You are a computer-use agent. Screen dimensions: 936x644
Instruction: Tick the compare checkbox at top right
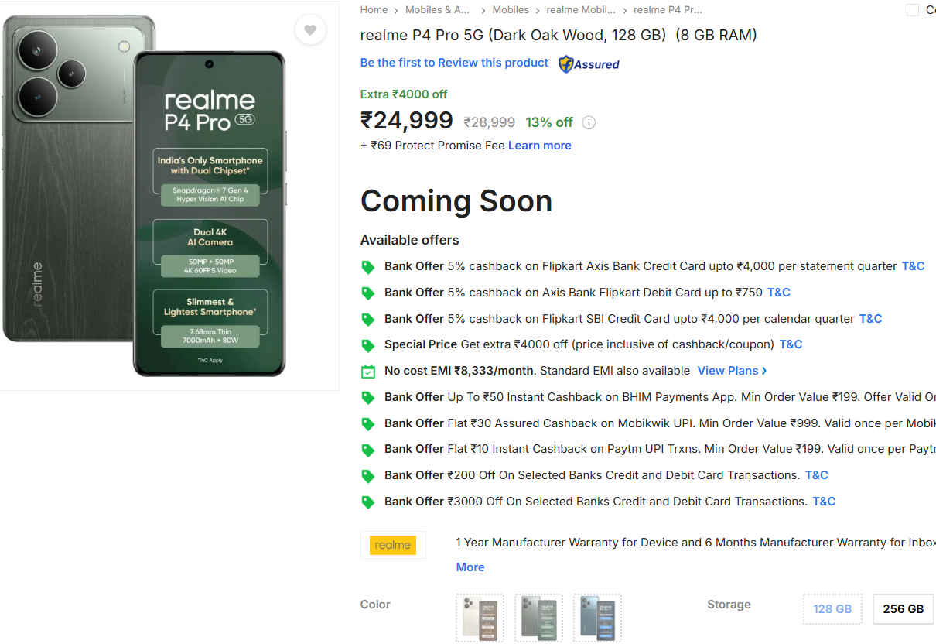click(x=913, y=10)
